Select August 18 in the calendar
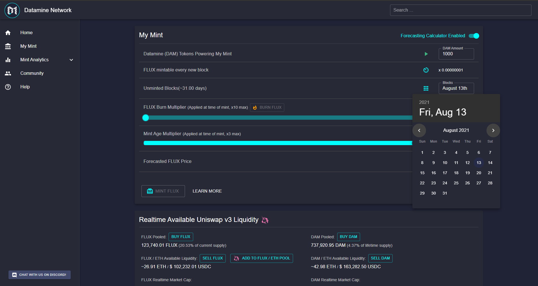The image size is (538, 286). (456, 173)
